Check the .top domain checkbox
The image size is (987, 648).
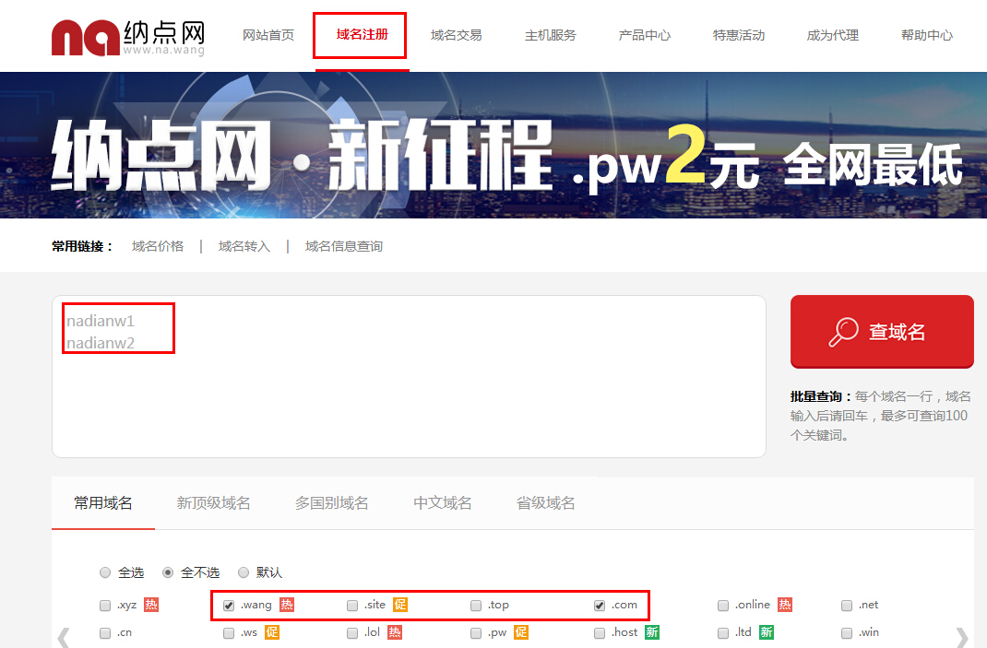[476, 606]
